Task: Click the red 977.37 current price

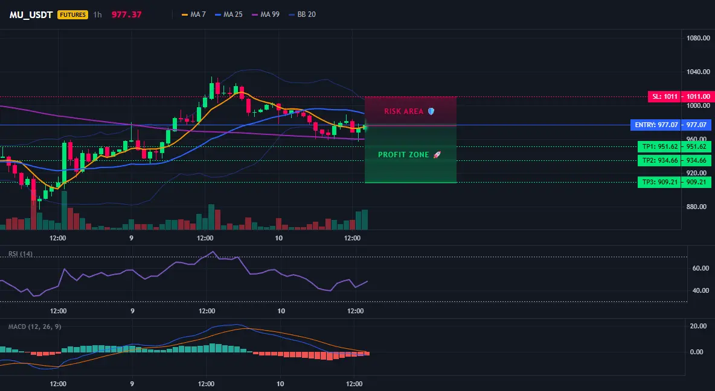Action: pyautogui.click(x=126, y=14)
